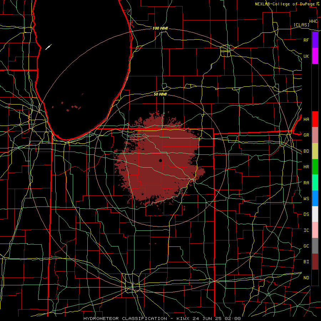This screenshot has width=321, height=321.
Task: Click the purple RF legend color swatch
Action: click(x=315, y=40)
